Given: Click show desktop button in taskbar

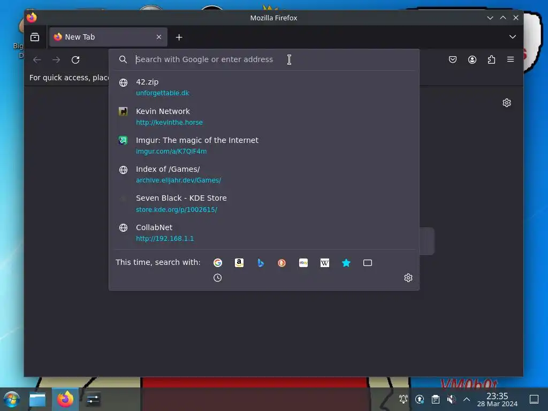Looking at the screenshot, I should pyautogui.click(x=534, y=399).
